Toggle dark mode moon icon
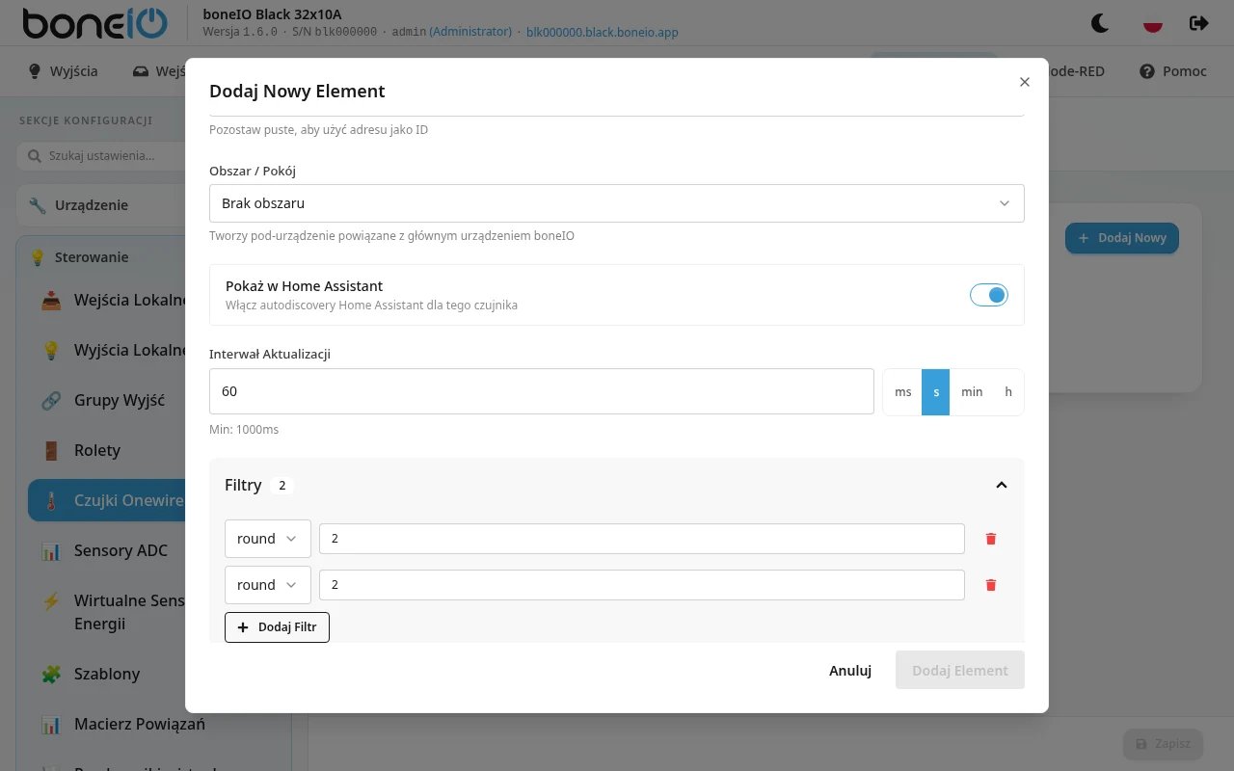1234x771 pixels. (x=1100, y=23)
